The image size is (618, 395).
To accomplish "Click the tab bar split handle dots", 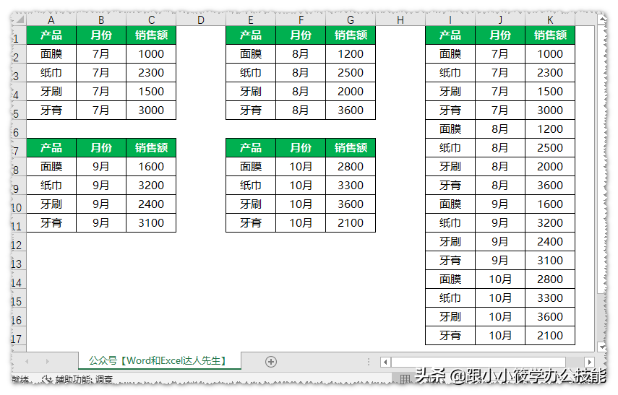I will 368,362.
